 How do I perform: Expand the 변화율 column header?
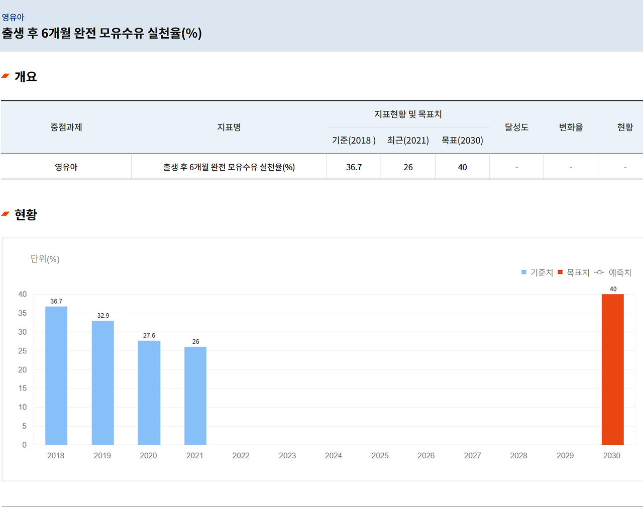(x=571, y=127)
